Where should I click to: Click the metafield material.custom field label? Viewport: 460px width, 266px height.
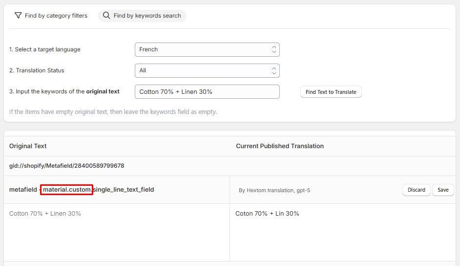(82, 190)
